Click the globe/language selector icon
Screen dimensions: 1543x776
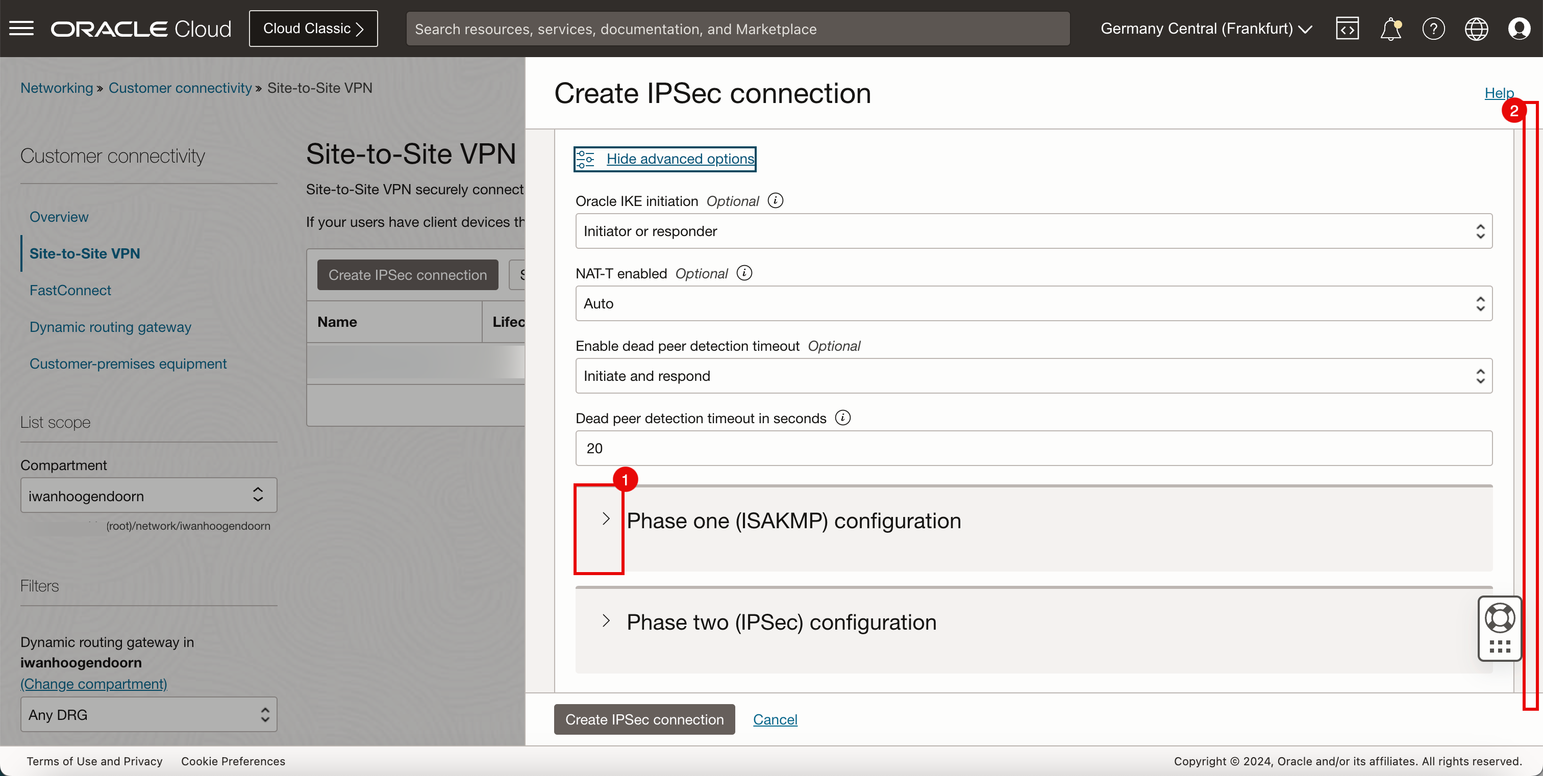tap(1477, 29)
